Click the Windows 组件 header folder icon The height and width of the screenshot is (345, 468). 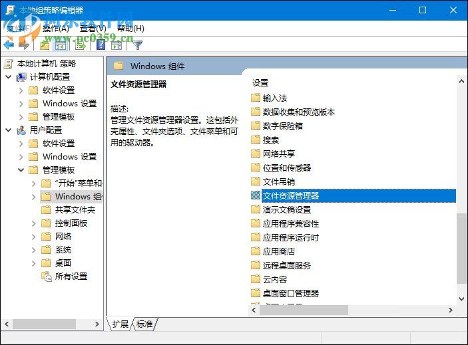pyautogui.click(x=118, y=66)
